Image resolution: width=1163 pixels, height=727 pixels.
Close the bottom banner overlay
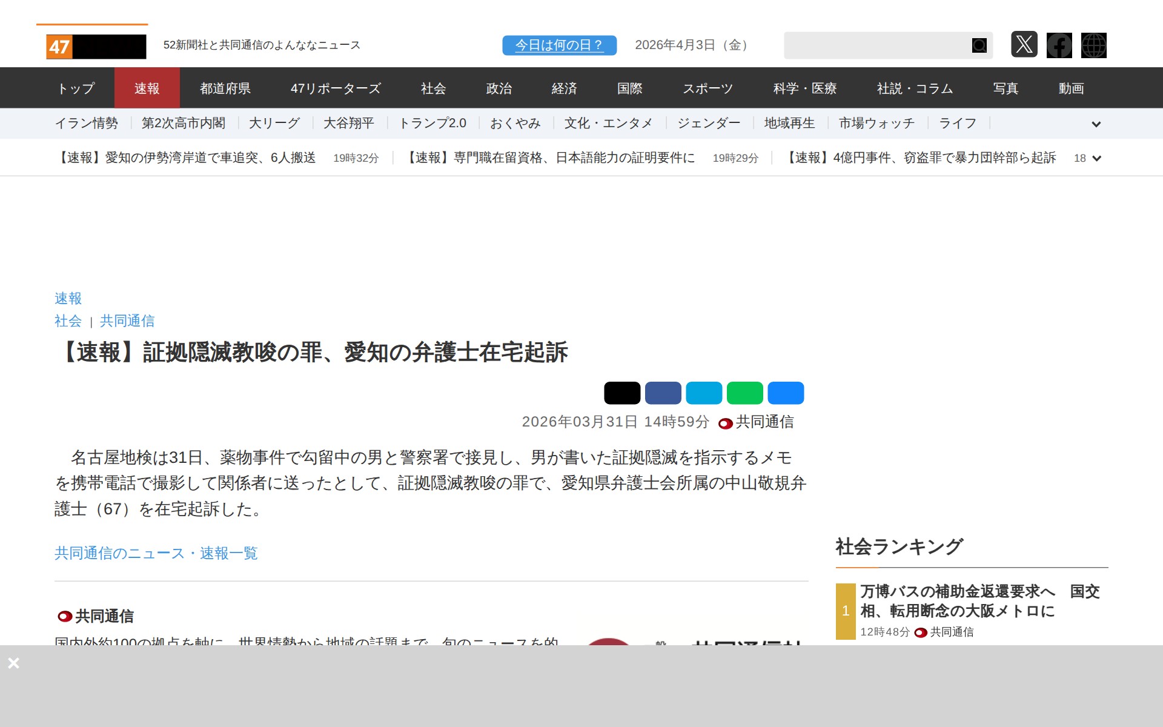15,663
